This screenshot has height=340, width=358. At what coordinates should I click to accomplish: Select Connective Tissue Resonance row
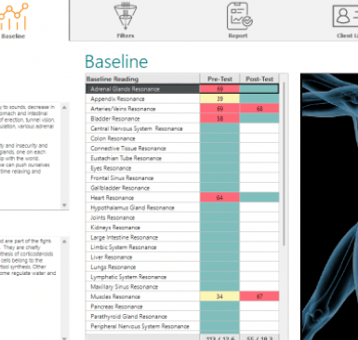[x=182, y=149]
